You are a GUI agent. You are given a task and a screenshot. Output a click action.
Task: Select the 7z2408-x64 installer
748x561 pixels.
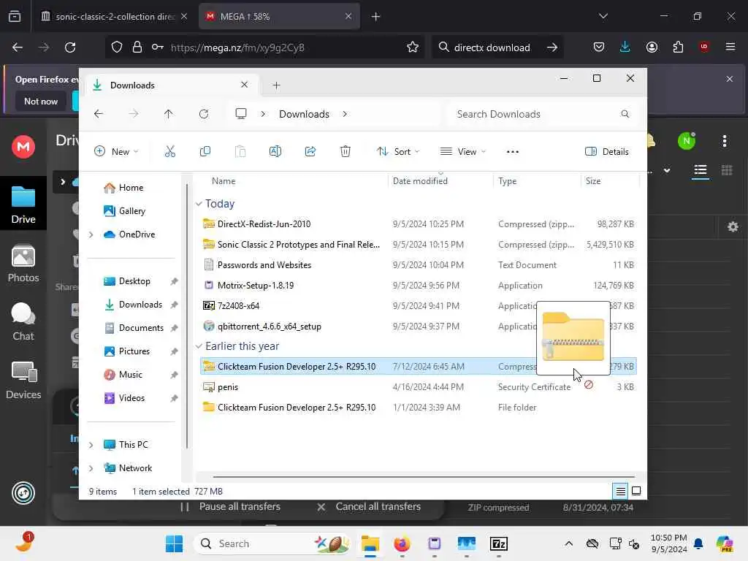coord(418,306)
